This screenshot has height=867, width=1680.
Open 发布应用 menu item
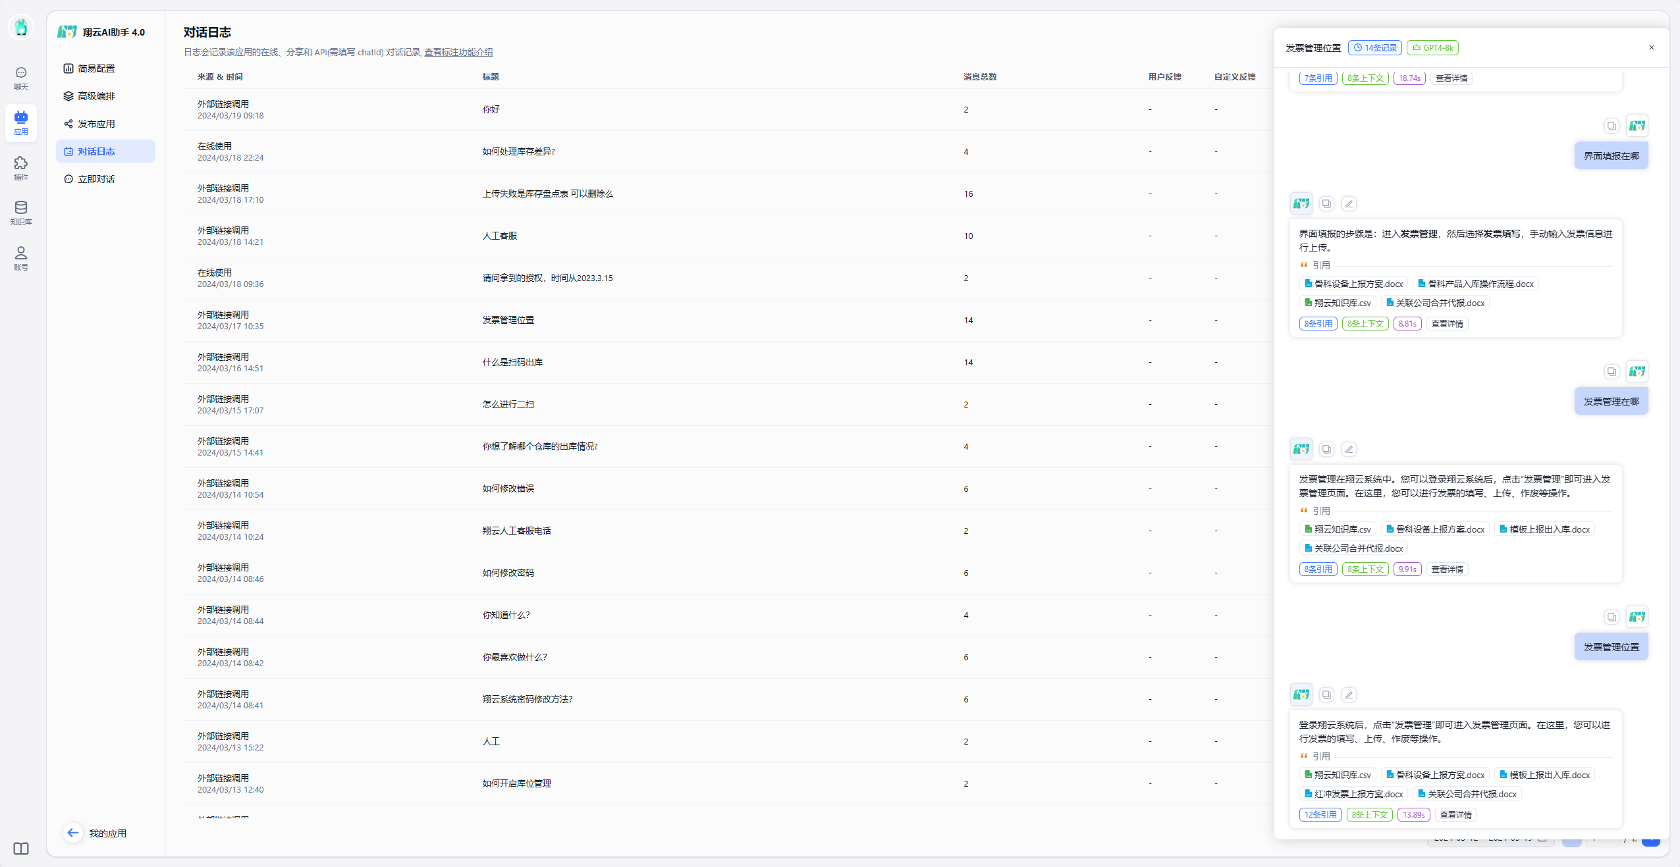point(96,124)
